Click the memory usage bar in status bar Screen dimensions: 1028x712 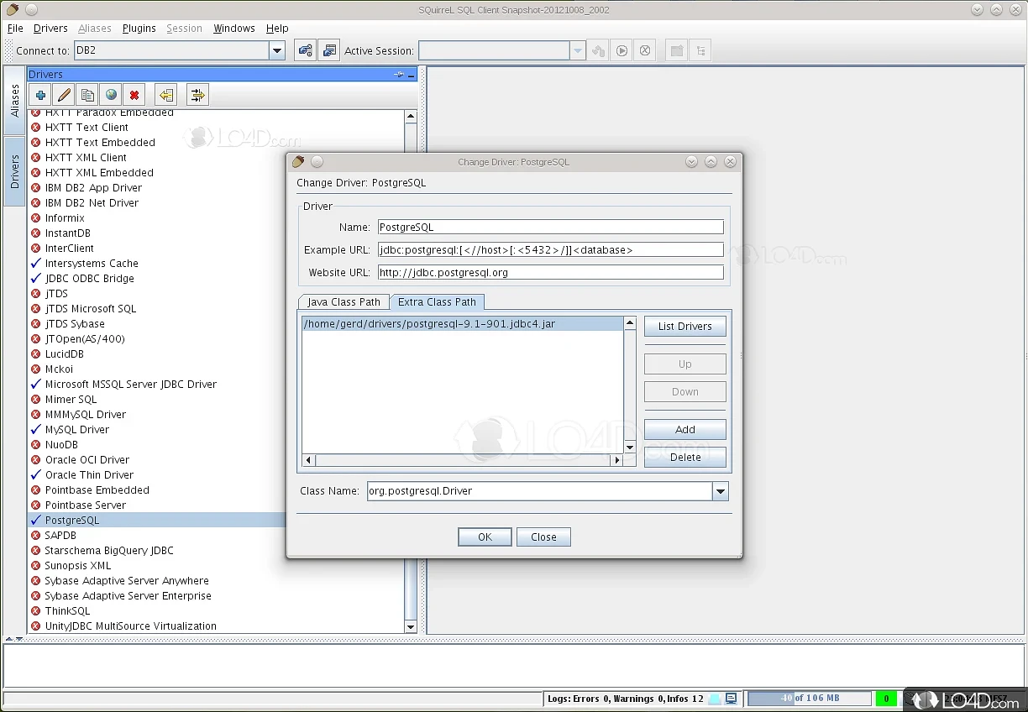808,699
